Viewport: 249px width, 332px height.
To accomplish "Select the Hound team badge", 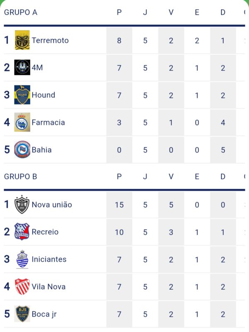I will [x=22, y=95].
